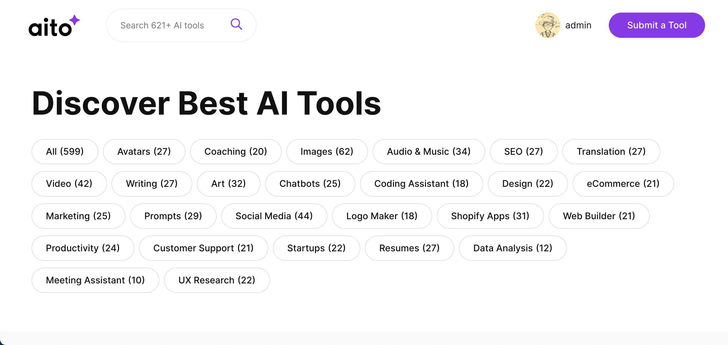728x345 pixels.
Task: Toggle the Art (32) category filter
Action: (228, 183)
